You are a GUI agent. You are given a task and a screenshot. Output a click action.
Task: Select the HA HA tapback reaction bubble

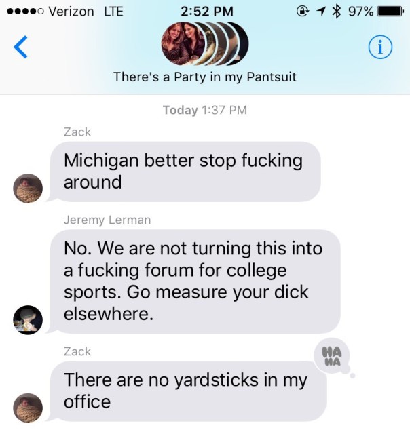(x=332, y=356)
